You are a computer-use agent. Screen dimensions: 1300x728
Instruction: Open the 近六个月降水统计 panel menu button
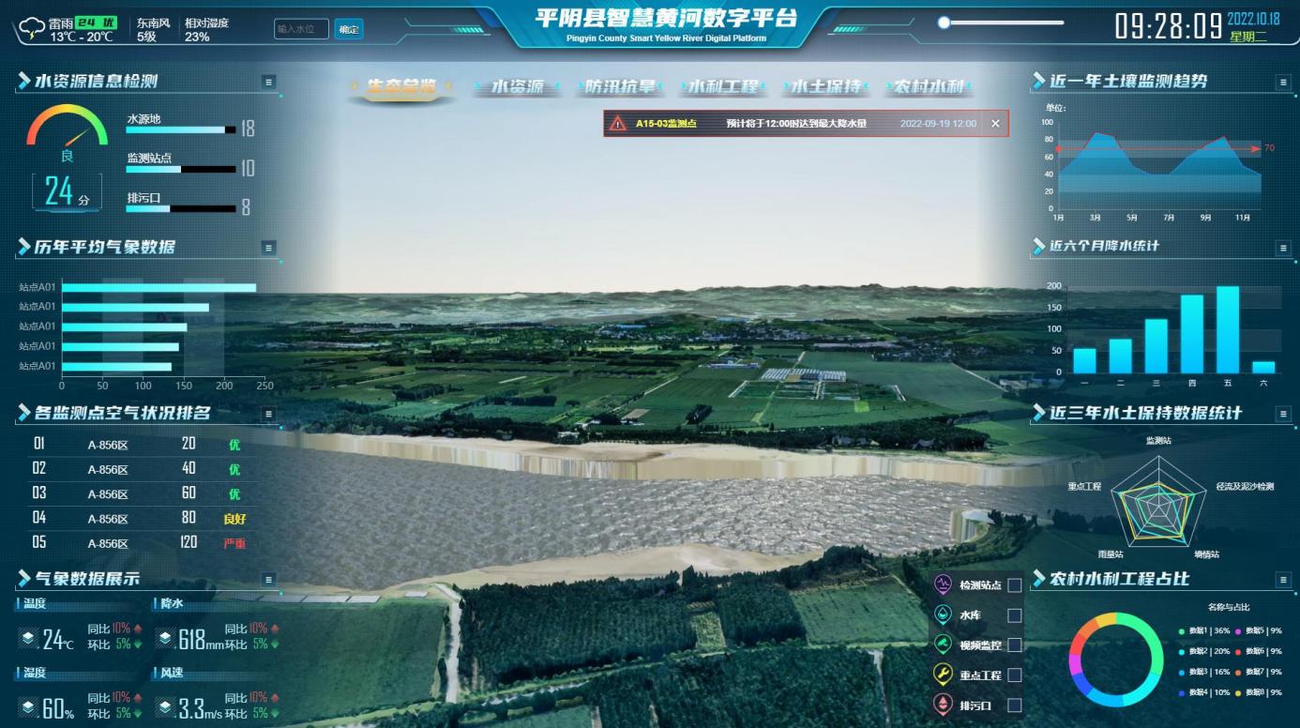point(1284,248)
